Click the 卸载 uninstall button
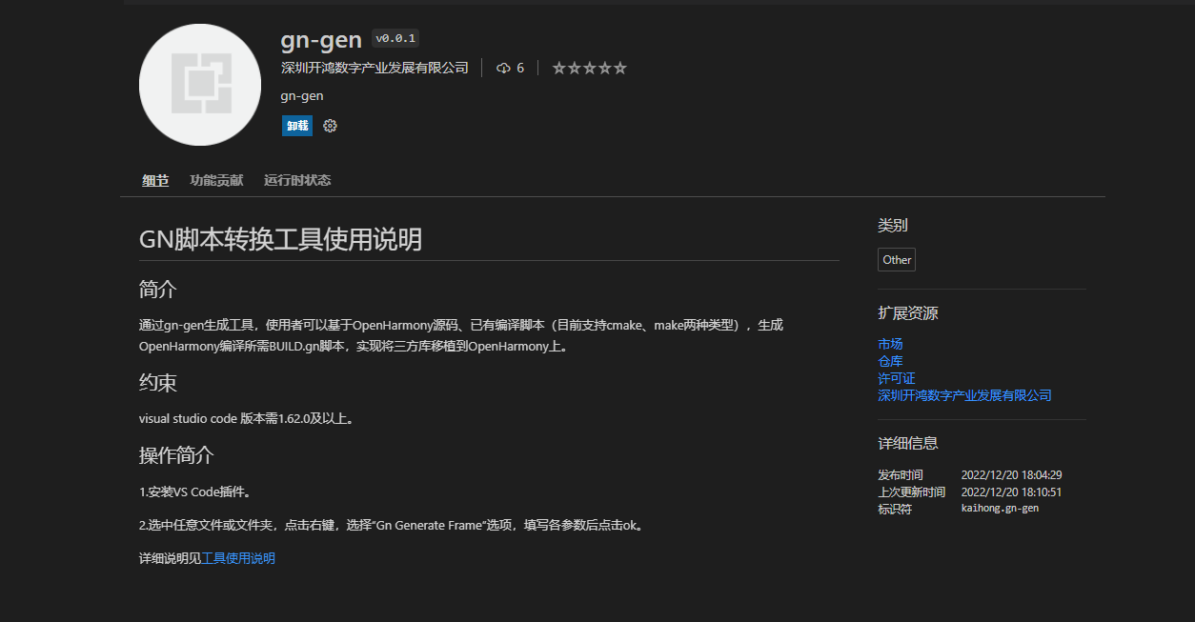This screenshot has height=622, width=1195. coord(296,126)
